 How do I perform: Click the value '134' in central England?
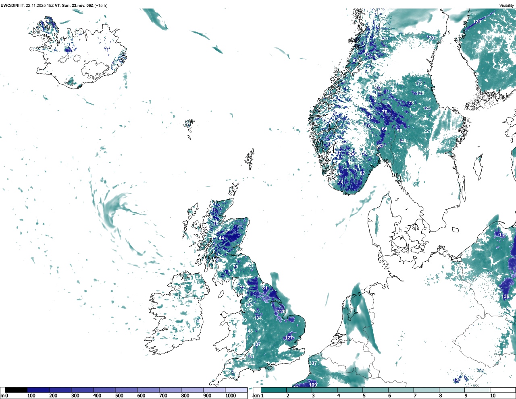pyautogui.click(x=258, y=318)
